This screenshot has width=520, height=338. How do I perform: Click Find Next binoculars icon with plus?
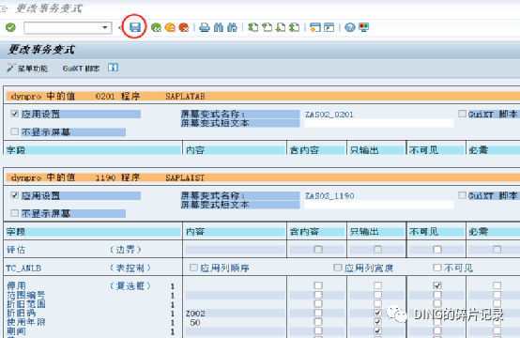(232, 27)
